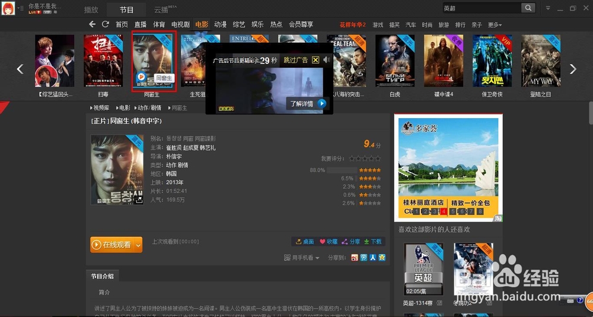Share to Qzone star icon

(x=382, y=258)
